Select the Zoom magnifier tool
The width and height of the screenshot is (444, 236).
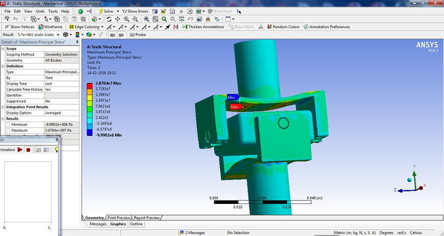coord(126,19)
